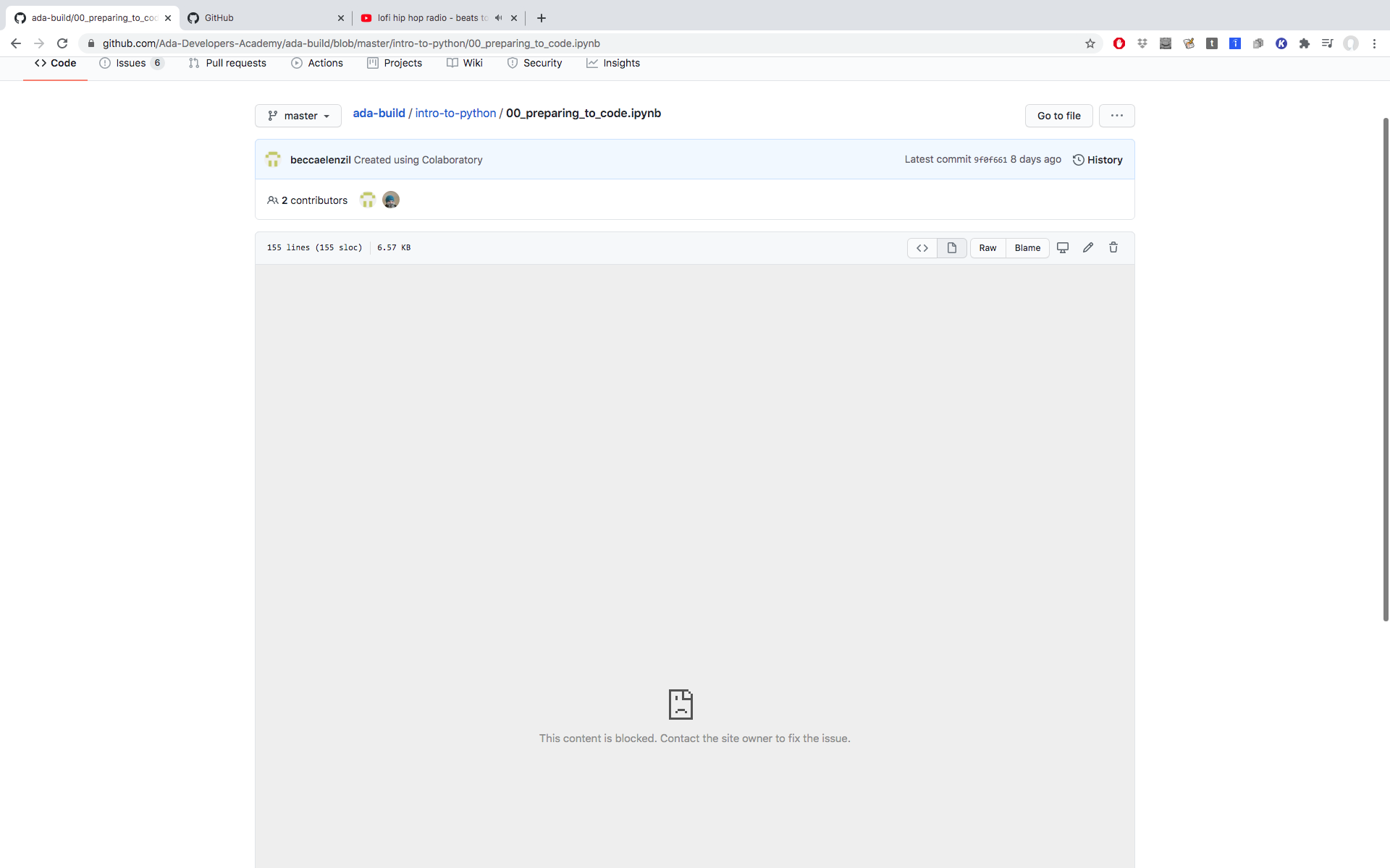The width and height of the screenshot is (1390, 868).
Task: Toggle Blame view for the file
Action: pos(1027,247)
